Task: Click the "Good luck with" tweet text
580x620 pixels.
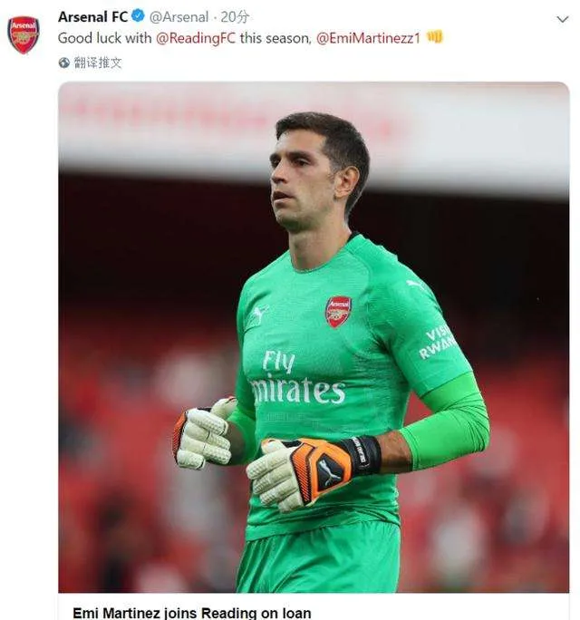Action: pos(93,38)
